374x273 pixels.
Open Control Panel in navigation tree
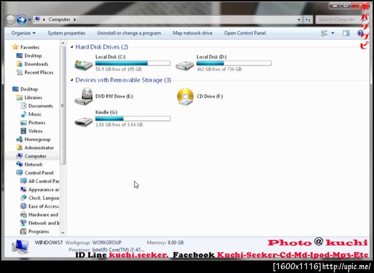click(x=39, y=173)
